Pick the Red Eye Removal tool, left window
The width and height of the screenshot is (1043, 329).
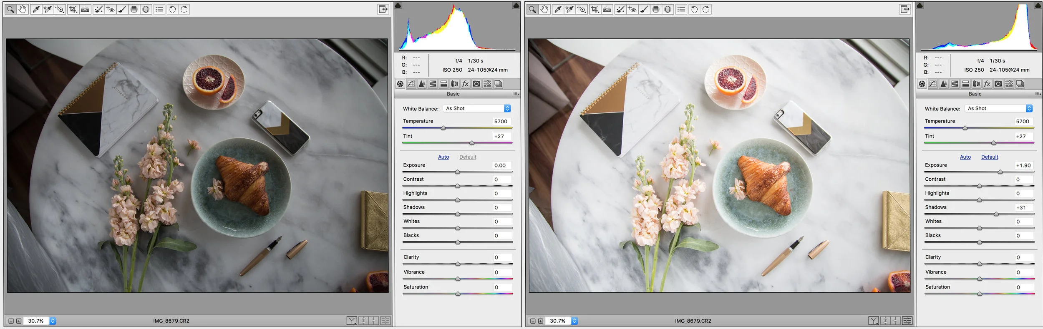110,9
